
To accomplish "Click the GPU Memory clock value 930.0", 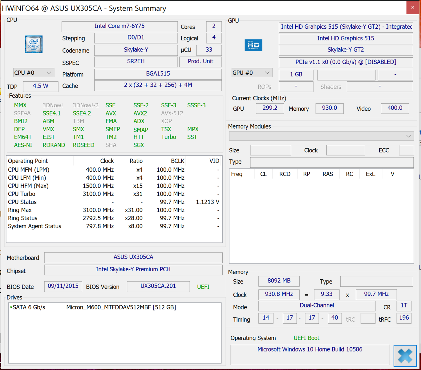I will [x=330, y=108].
